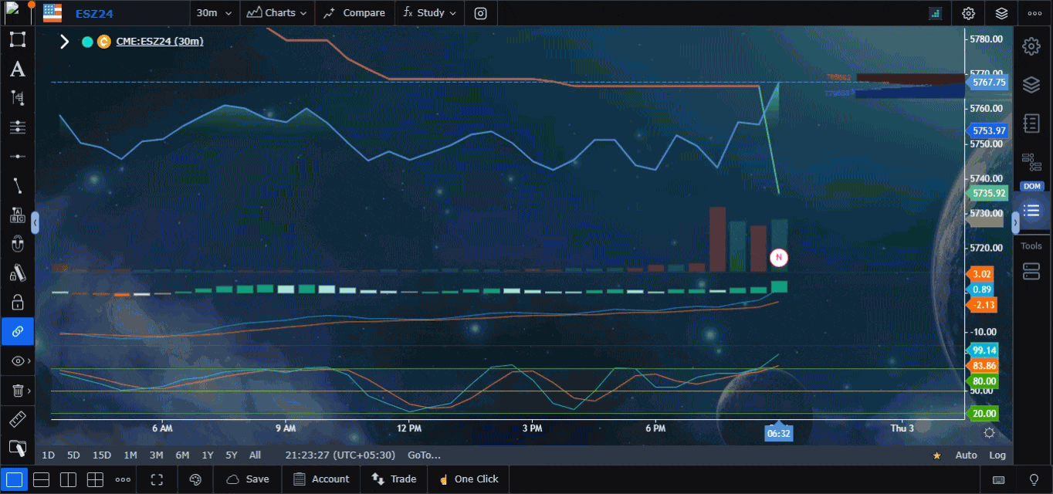The width and height of the screenshot is (1053, 494).
Task: Select the 1D time range
Action: pos(48,455)
